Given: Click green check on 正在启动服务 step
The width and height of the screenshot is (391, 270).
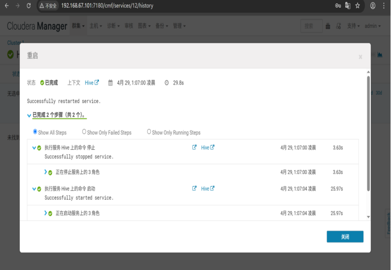Looking at the screenshot, I should [x=50, y=214].
